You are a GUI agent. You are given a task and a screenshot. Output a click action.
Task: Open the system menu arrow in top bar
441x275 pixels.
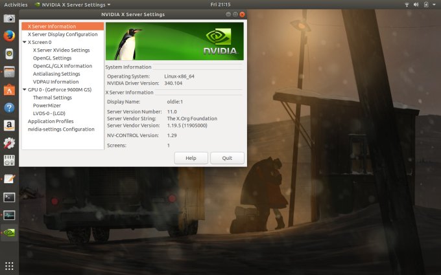[434, 5]
